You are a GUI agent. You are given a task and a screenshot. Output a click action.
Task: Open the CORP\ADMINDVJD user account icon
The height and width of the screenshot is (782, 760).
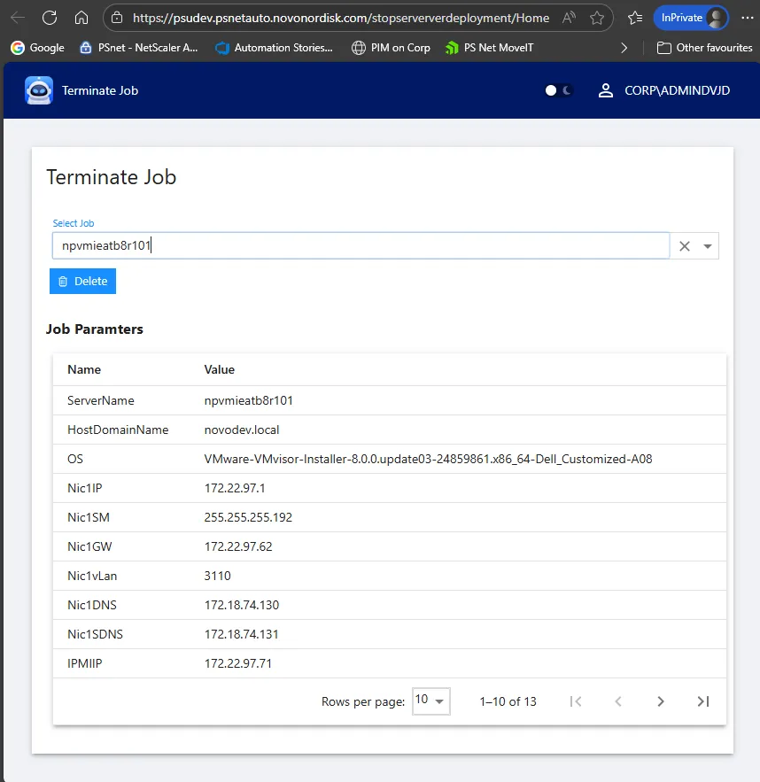click(x=606, y=90)
